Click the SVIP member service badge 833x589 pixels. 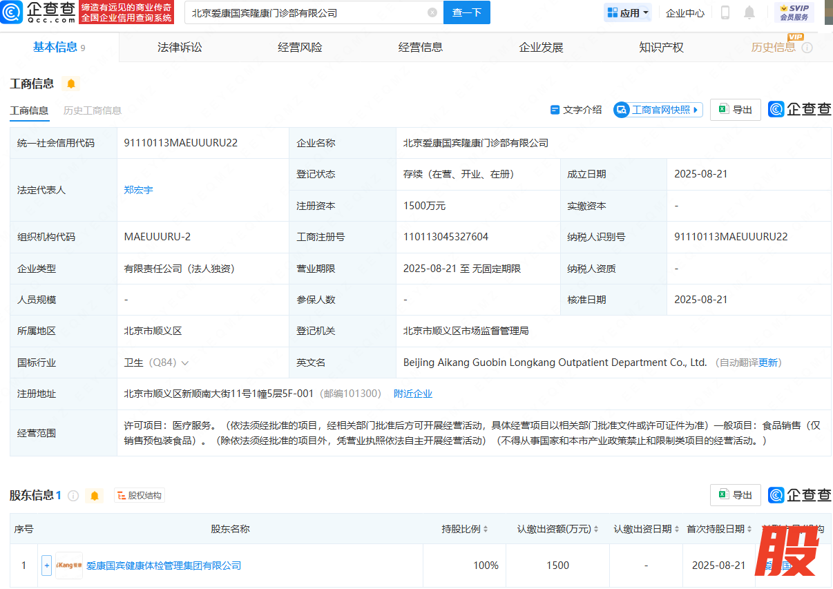tap(794, 12)
